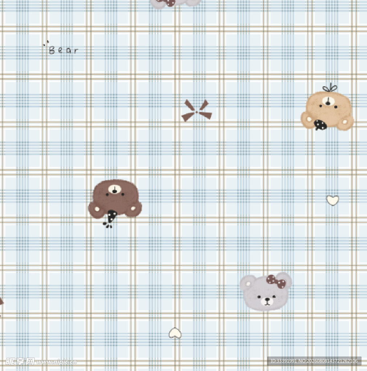Click the cream heart near the tan bear
The height and width of the screenshot is (371, 367).
(333, 200)
